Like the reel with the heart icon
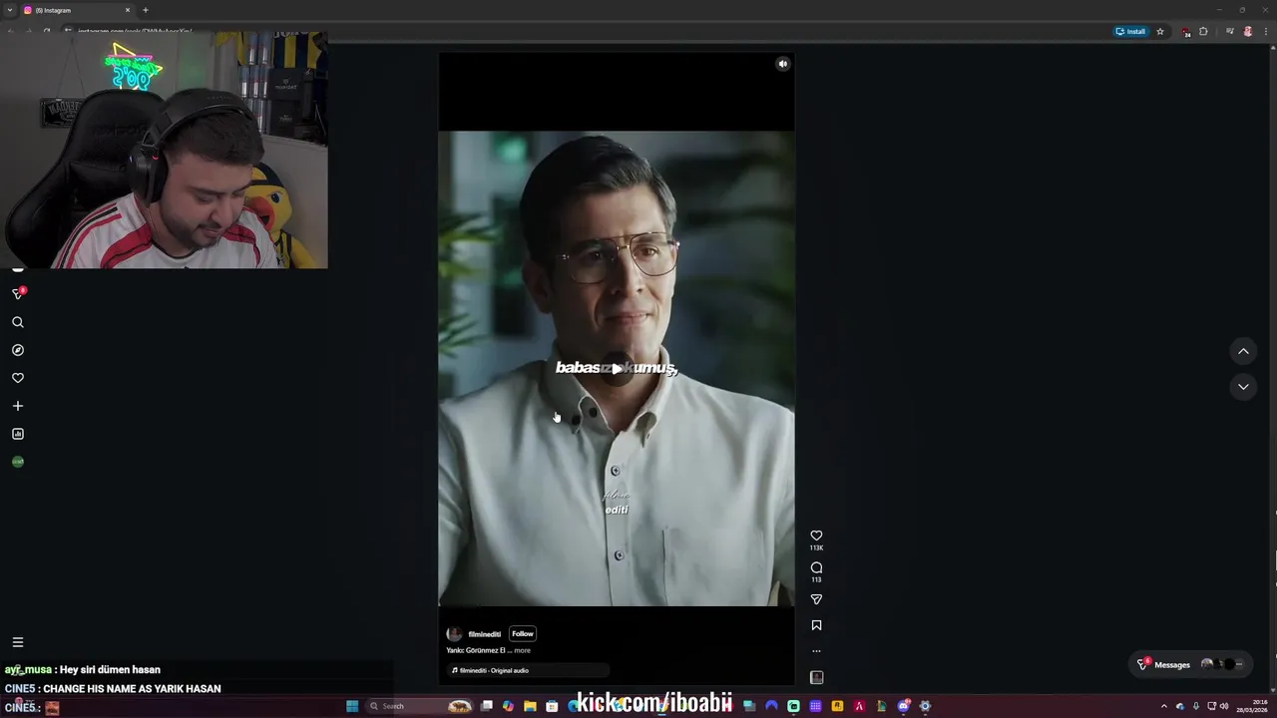The height and width of the screenshot is (718, 1277). (816, 536)
